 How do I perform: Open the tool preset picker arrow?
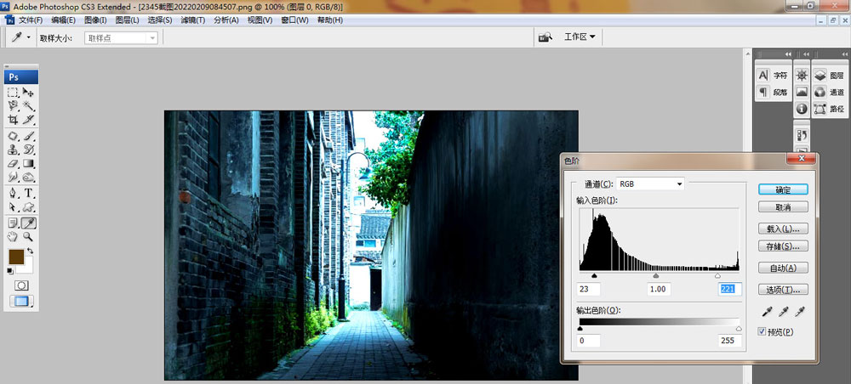(28, 38)
